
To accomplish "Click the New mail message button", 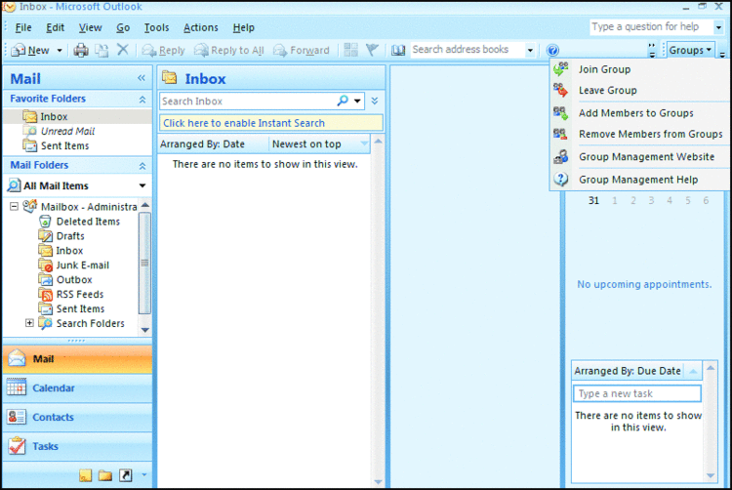I will click(31, 51).
